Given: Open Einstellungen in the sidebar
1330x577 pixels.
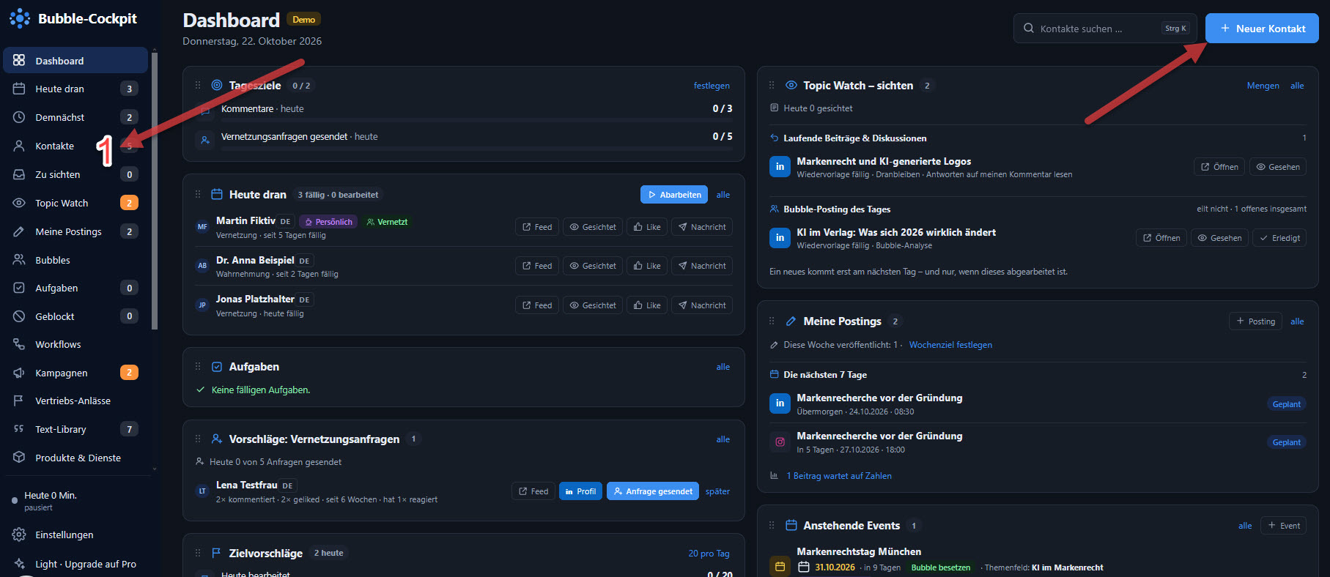Looking at the screenshot, I should [x=75, y=535].
